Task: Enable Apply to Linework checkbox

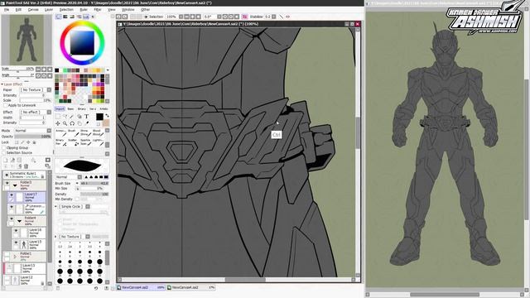Action: coord(6,105)
